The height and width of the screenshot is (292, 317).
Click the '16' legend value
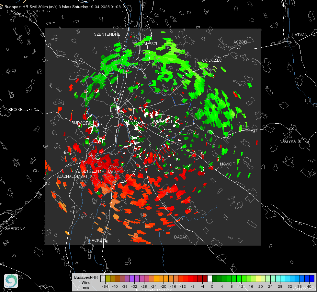(251, 286)
